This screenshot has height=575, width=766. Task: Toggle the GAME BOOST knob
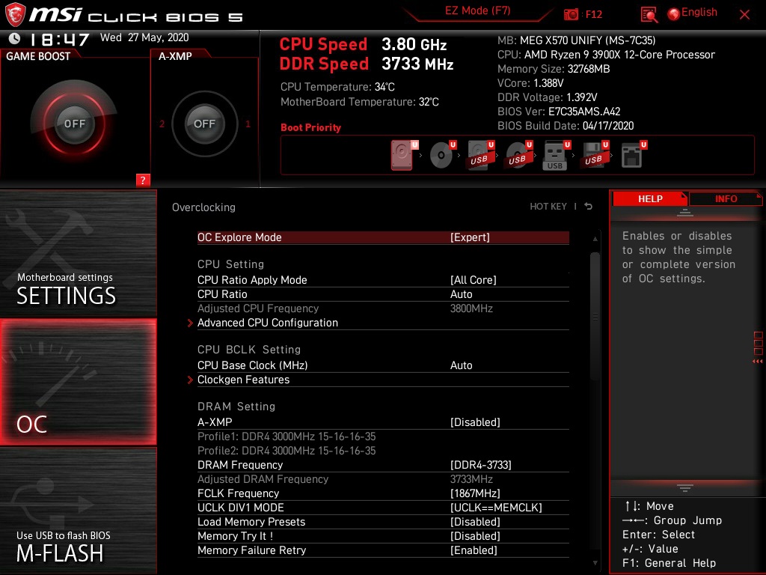[x=74, y=124]
